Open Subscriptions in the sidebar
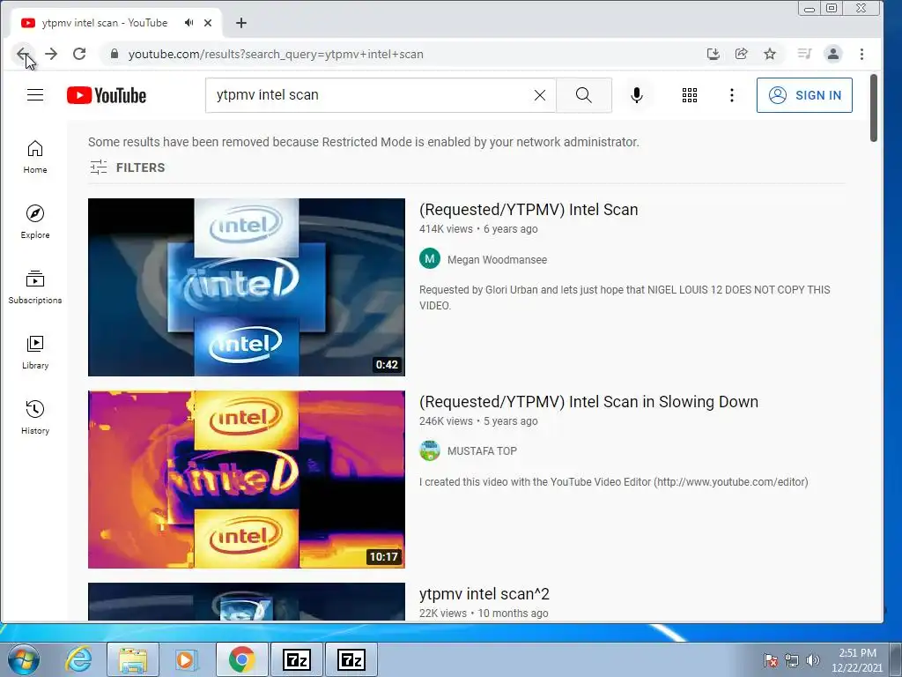 point(35,286)
